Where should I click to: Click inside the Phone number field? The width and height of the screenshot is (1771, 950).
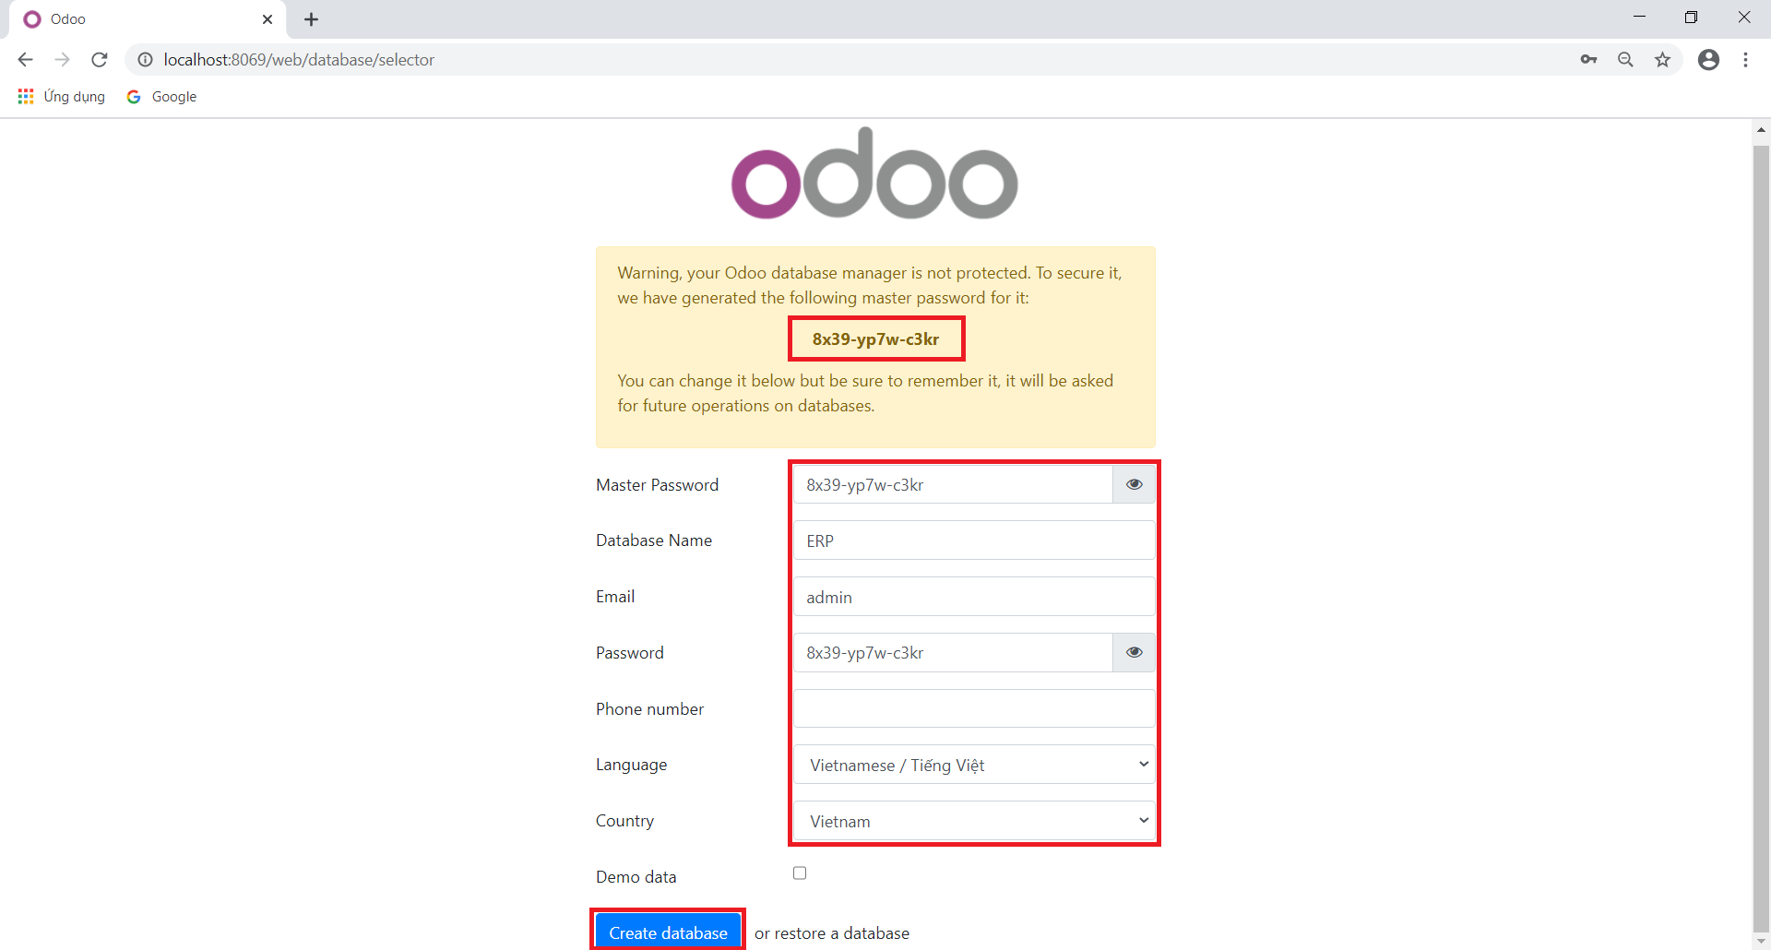pyautogui.click(x=973, y=707)
